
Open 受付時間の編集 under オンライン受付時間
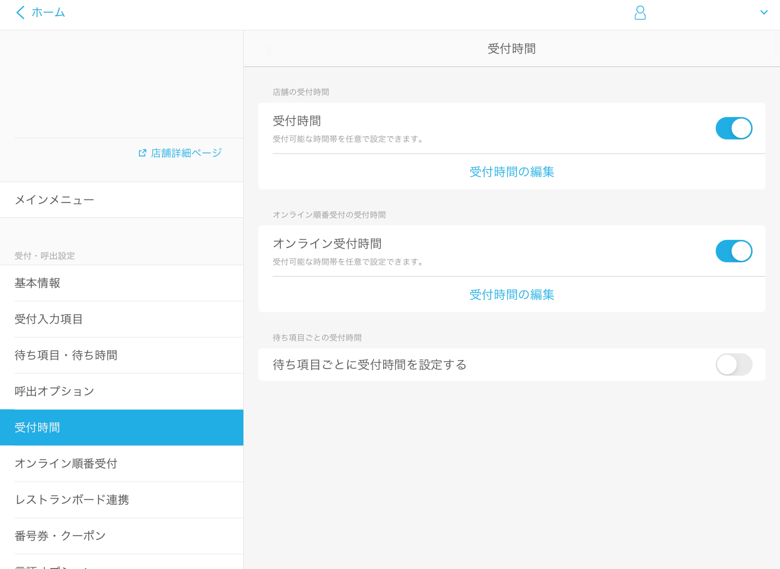pos(511,295)
